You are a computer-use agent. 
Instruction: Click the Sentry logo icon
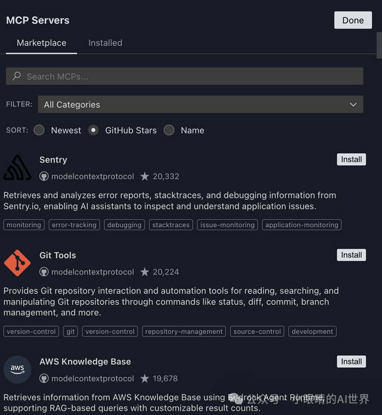(17, 168)
